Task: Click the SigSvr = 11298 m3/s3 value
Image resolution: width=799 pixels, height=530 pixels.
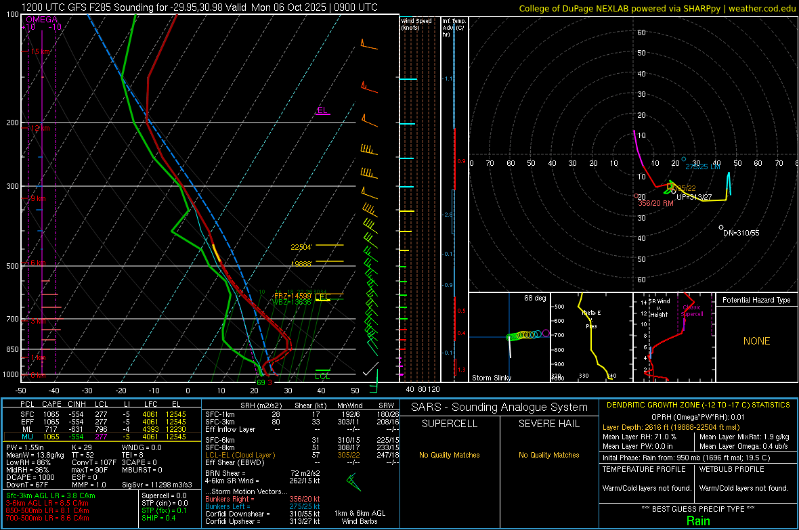Action: [x=157, y=485]
